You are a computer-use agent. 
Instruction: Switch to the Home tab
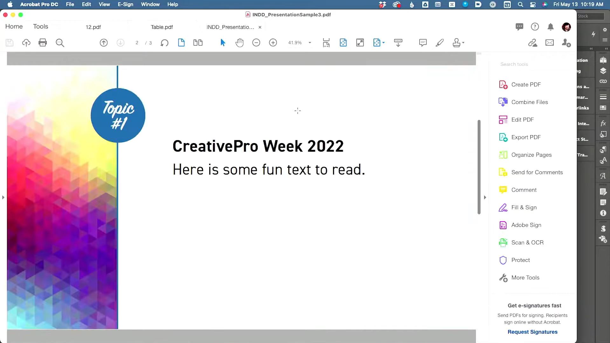[14, 26]
